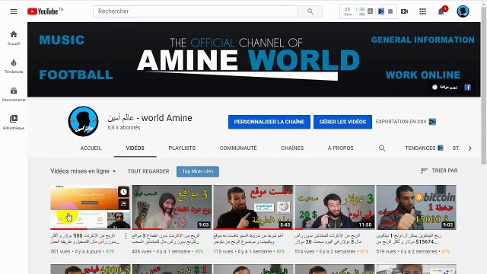Open Tendances in the sidebar
Image resolution: width=487 pixels, height=274 pixels.
pyautogui.click(x=14, y=66)
